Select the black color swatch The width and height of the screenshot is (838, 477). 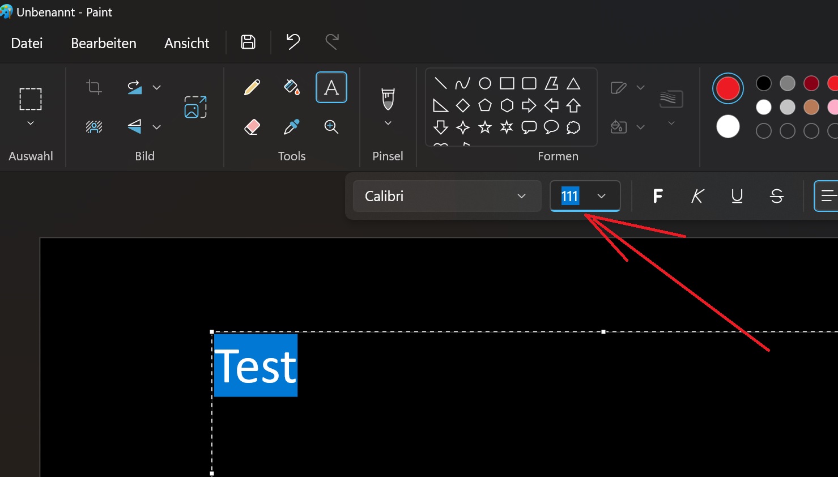tap(764, 83)
